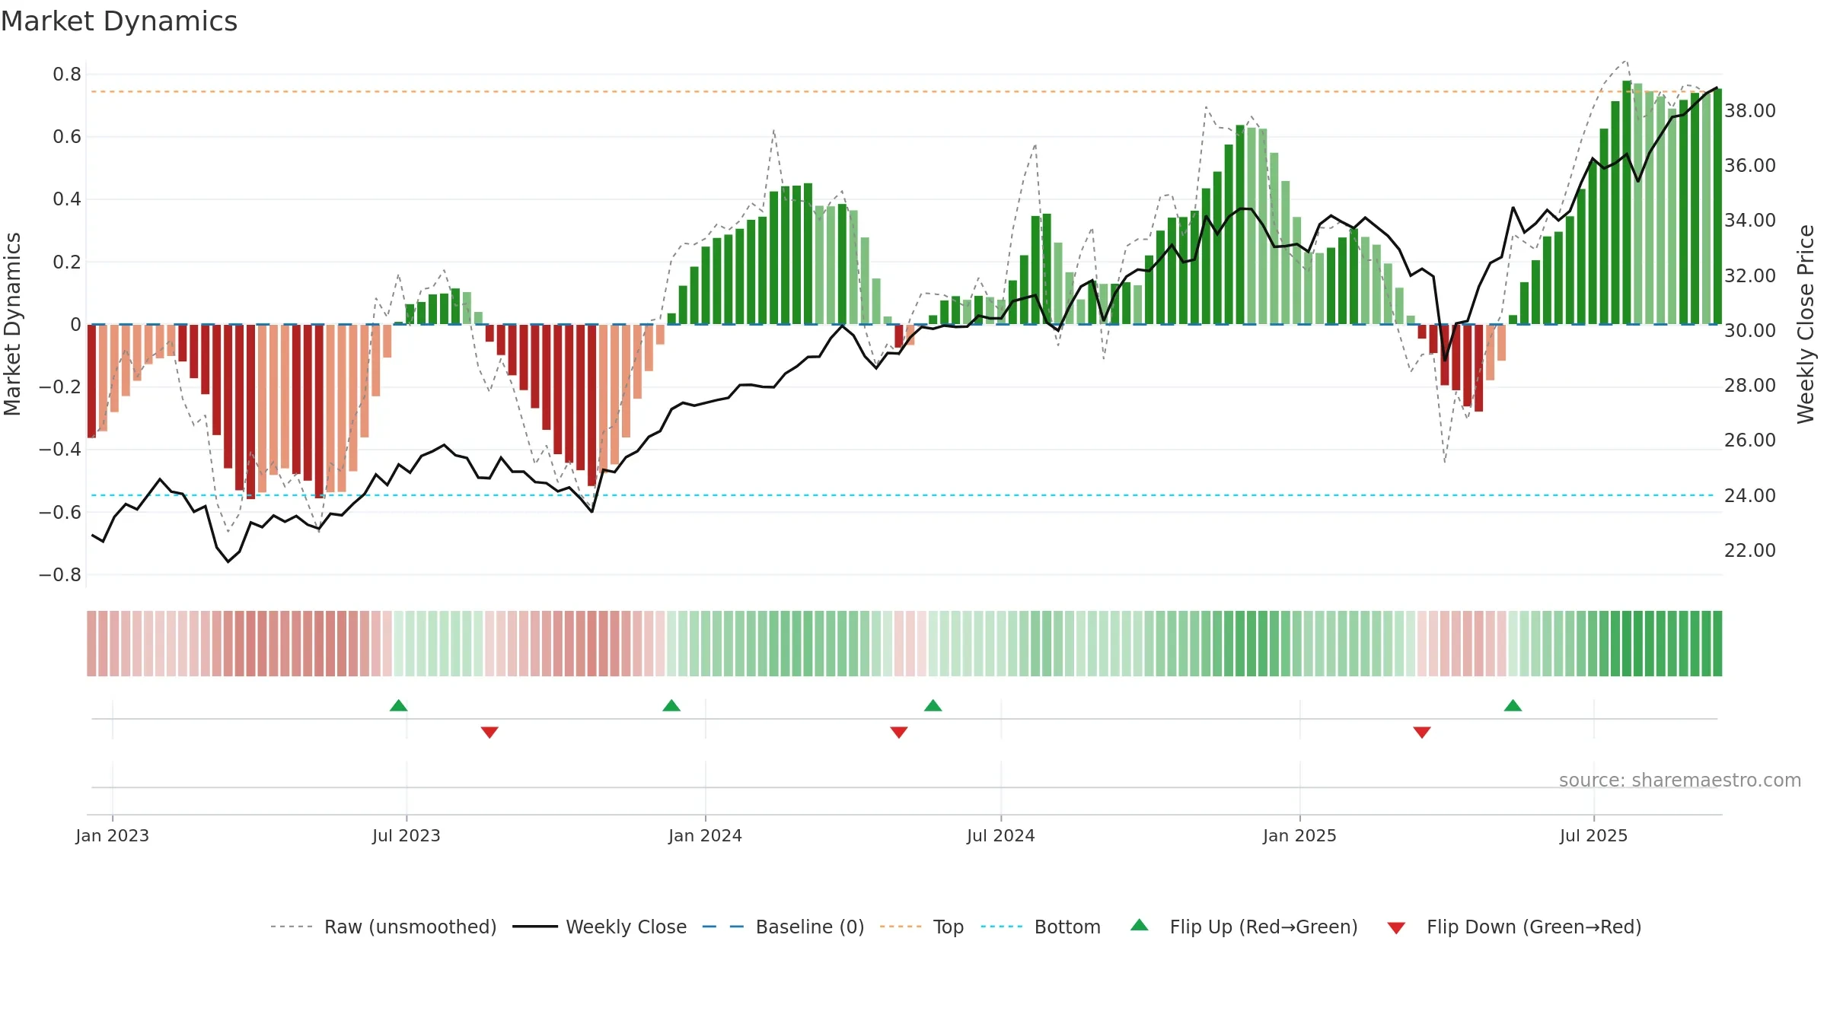
Task: Click the 24.00 price tick label
Action: [1750, 496]
